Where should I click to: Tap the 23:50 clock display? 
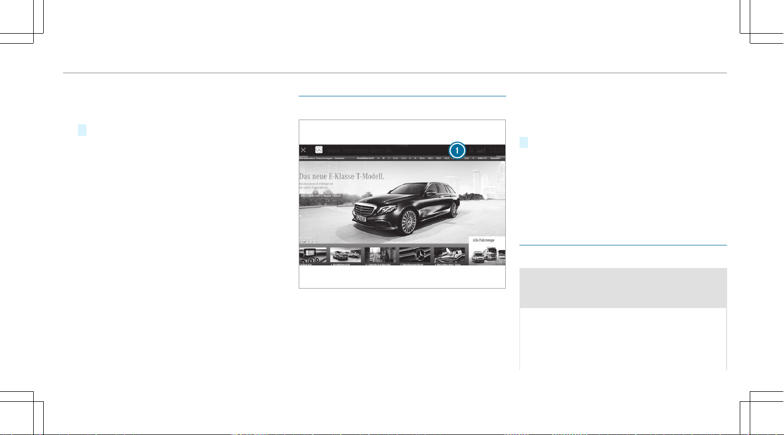click(x=497, y=151)
